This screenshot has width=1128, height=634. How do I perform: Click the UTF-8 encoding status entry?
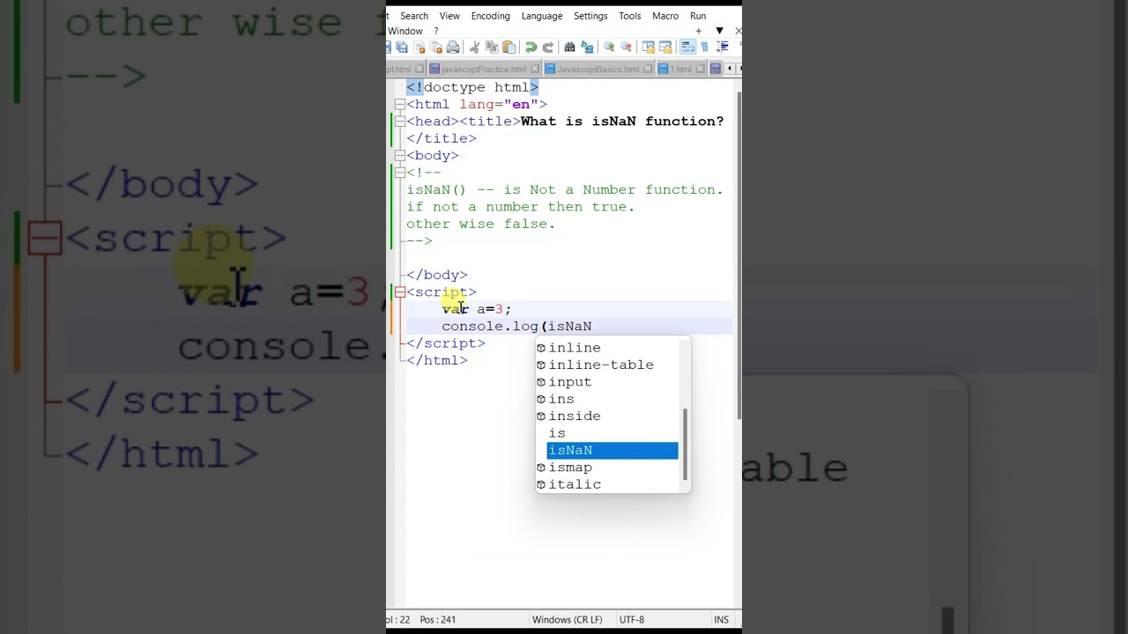click(632, 620)
